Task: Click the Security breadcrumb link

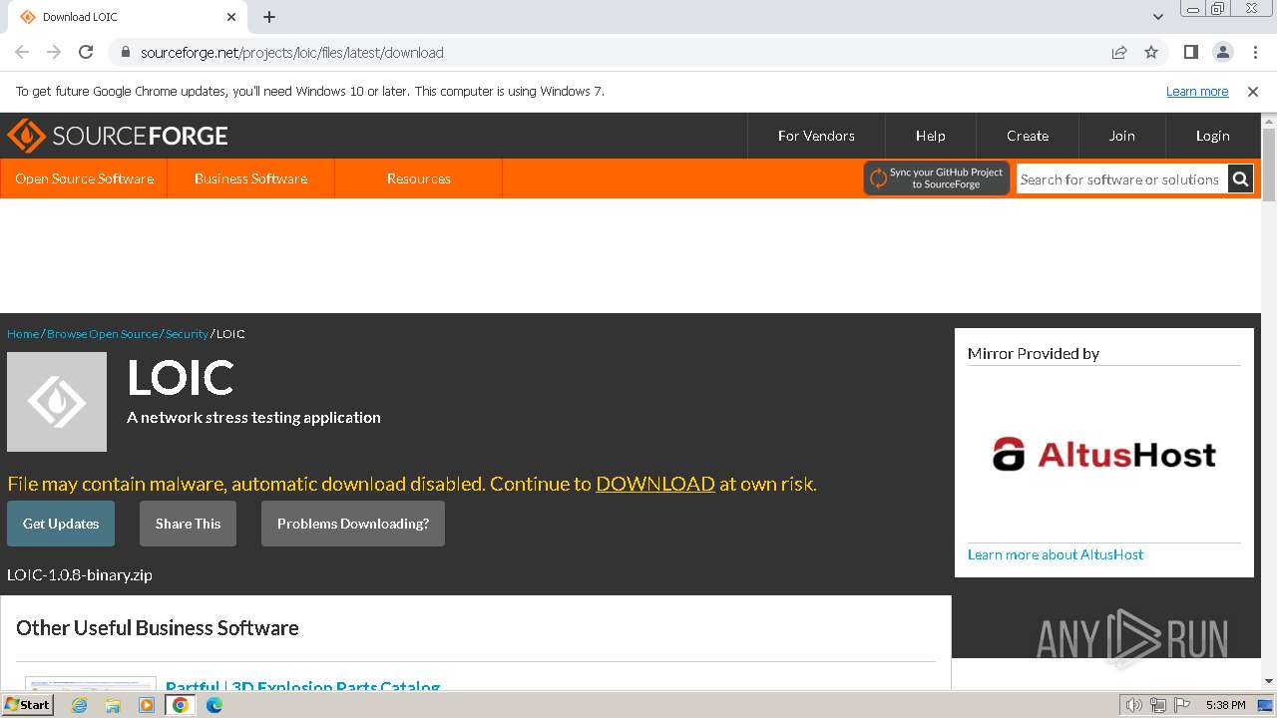Action: click(x=187, y=334)
